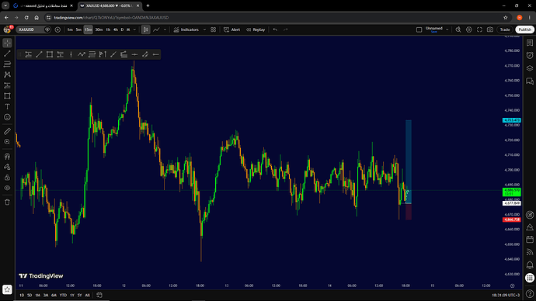Viewport: 536px width, 301px height.
Task: Toggle magnet mode on the drawing toolbar
Action: (7, 156)
